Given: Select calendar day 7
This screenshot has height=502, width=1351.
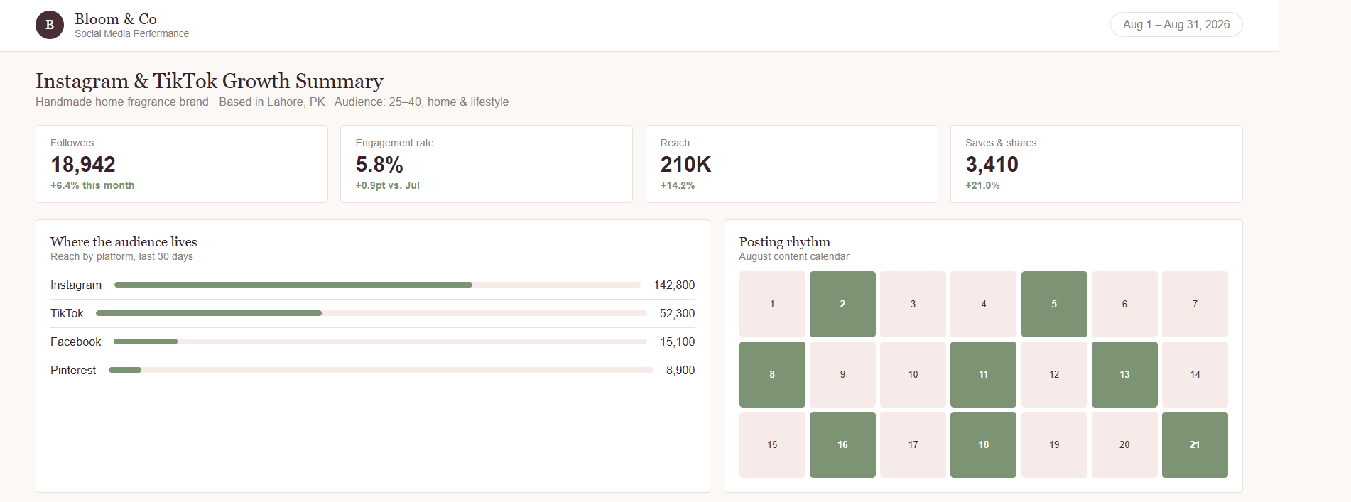Looking at the screenshot, I should [1195, 304].
